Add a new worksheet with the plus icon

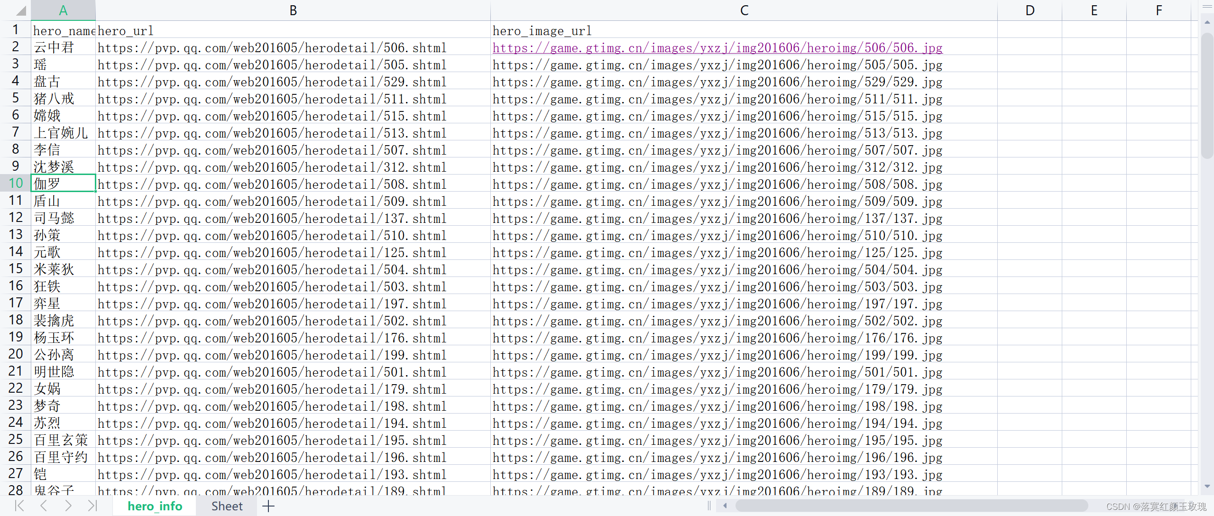[268, 506]
